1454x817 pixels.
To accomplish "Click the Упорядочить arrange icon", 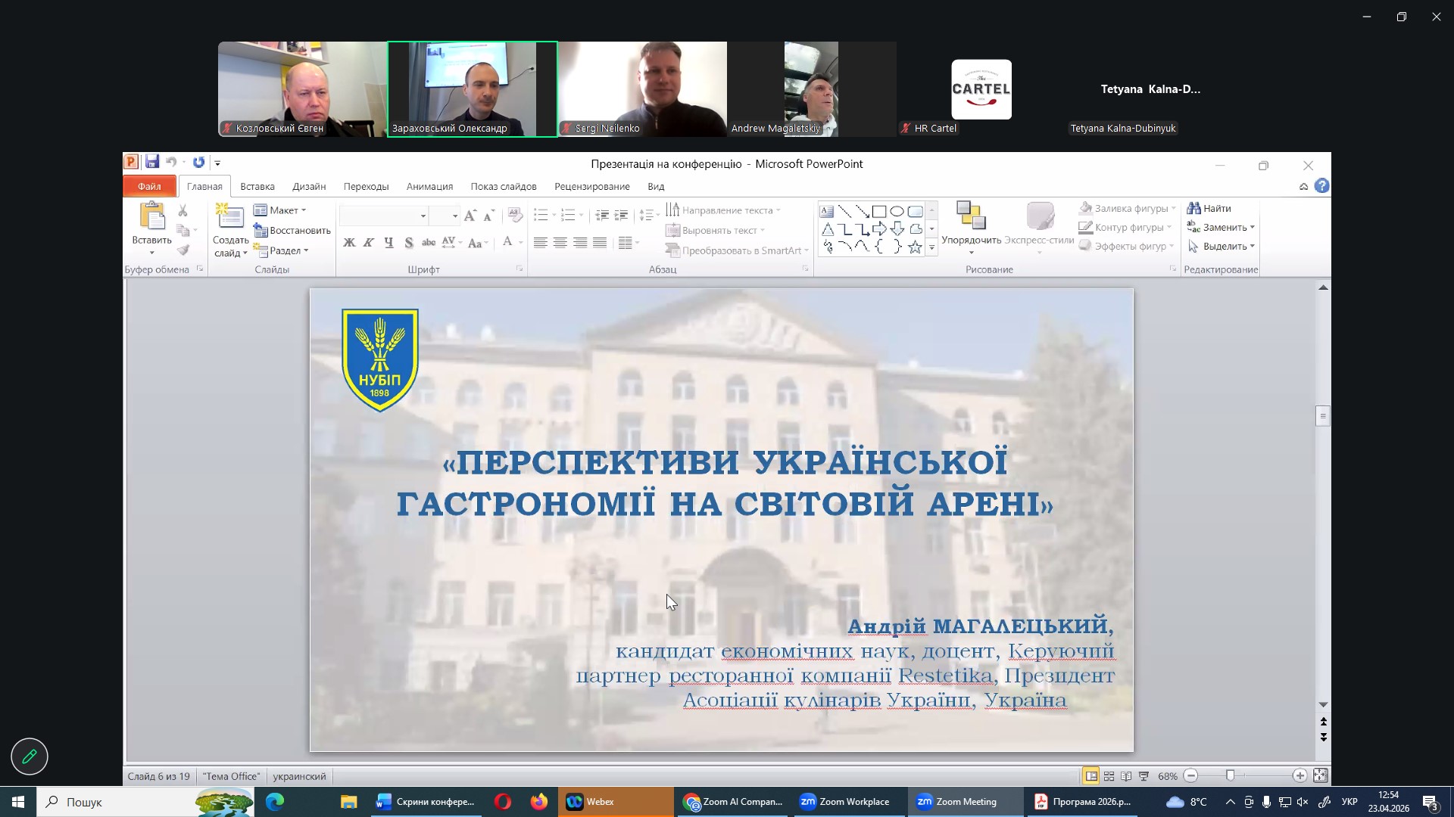I will (x=971, y=216).
